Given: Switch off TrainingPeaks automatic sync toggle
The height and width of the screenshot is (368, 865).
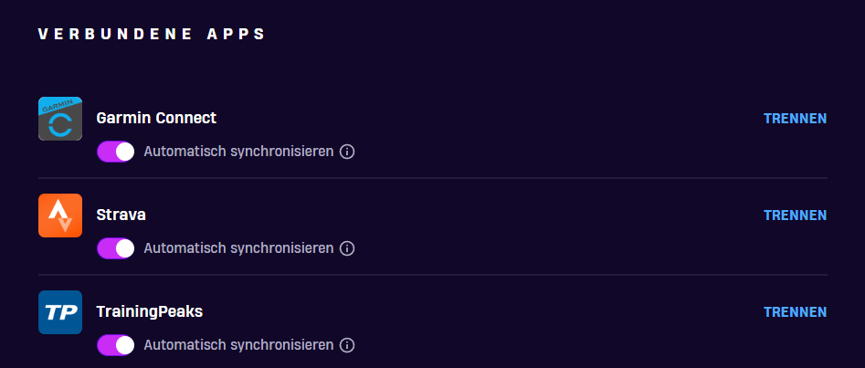Looking at the screenshot, I should 116,345.
